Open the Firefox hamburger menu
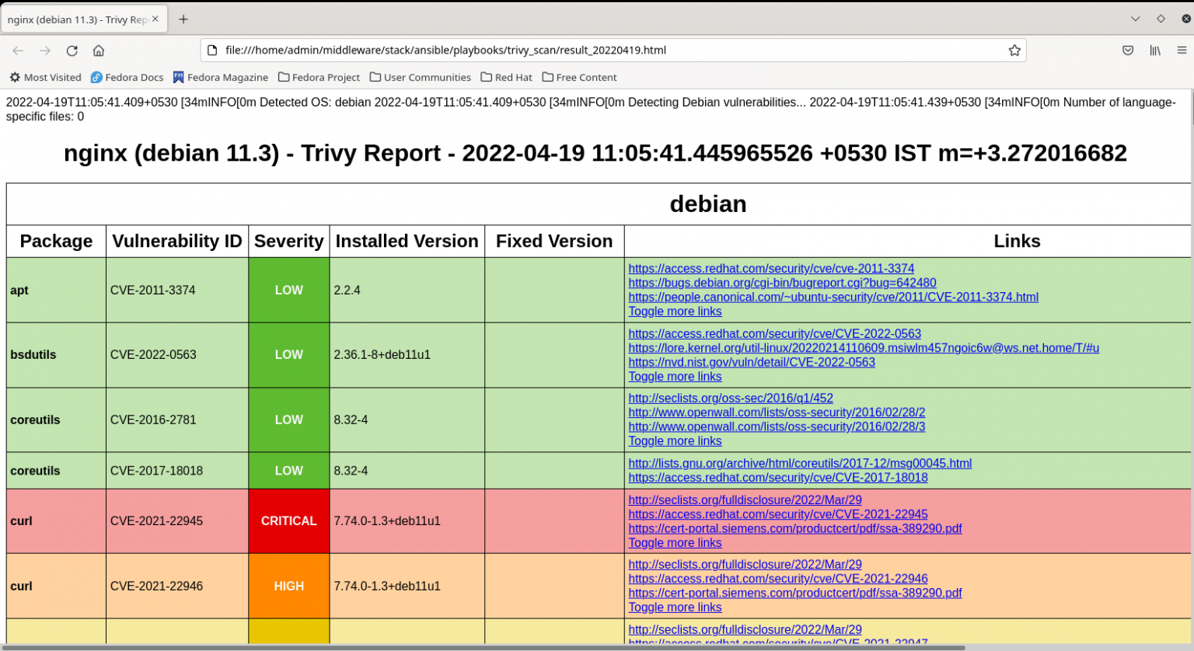The width and height of the screenshot is (1194, 651). point(1181,50)
